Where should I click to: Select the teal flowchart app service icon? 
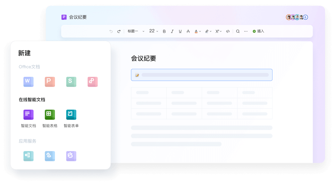click(29, 156)
